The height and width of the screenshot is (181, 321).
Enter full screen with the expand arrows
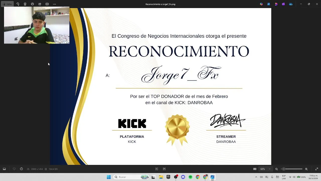click(x=316, y=169)
